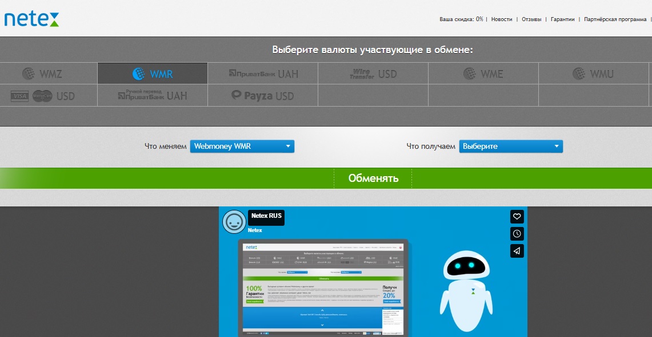Open the Netex logo homepage
The height and width of the screenshot is (337, 652).
tap(31, 19)
